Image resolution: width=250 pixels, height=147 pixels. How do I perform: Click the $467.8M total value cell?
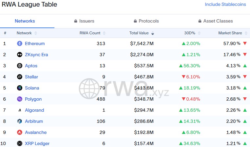144,77
